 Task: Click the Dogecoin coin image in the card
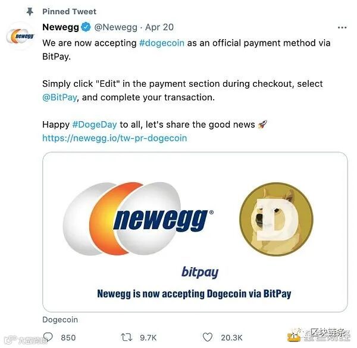point(276,219)
